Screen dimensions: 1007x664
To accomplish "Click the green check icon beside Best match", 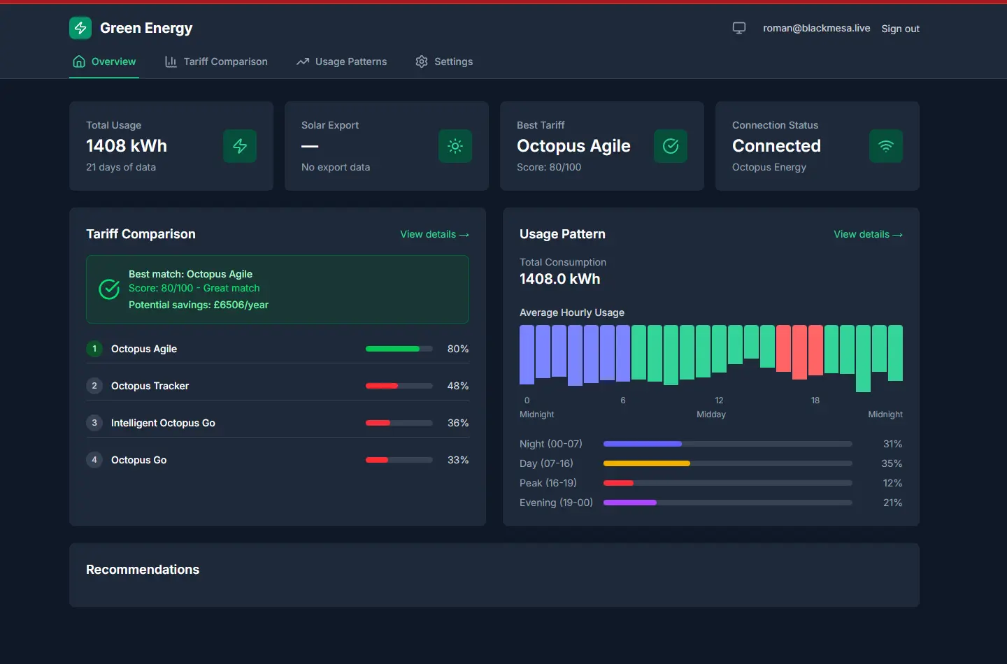I will tap(109, 289).
